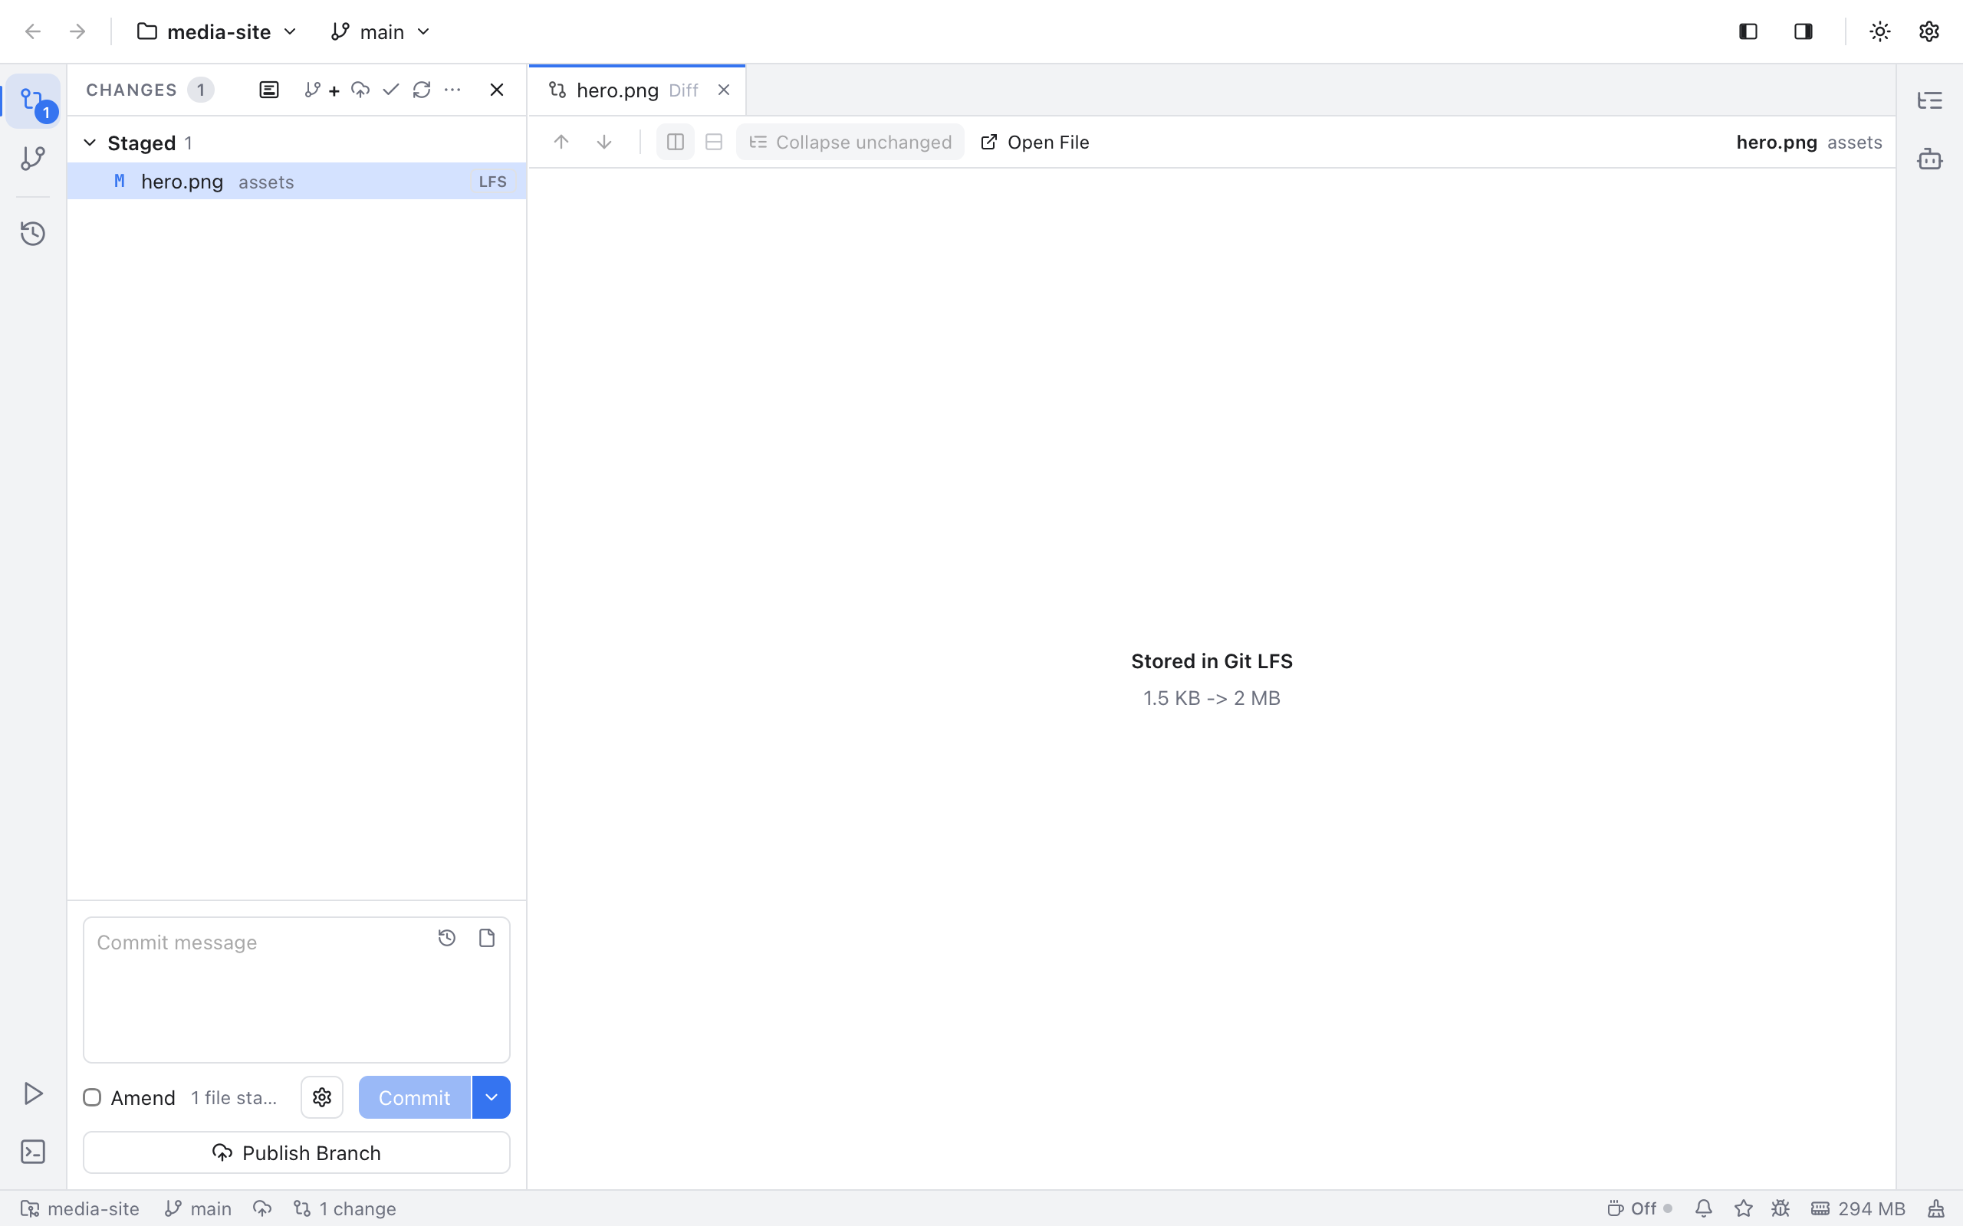Open commit options gear button
Viewport: 1963px width, 1226px height.
point(322,1097)
